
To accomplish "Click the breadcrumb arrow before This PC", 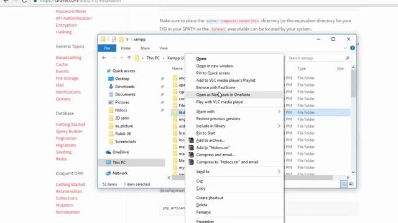I will (142, 58).
